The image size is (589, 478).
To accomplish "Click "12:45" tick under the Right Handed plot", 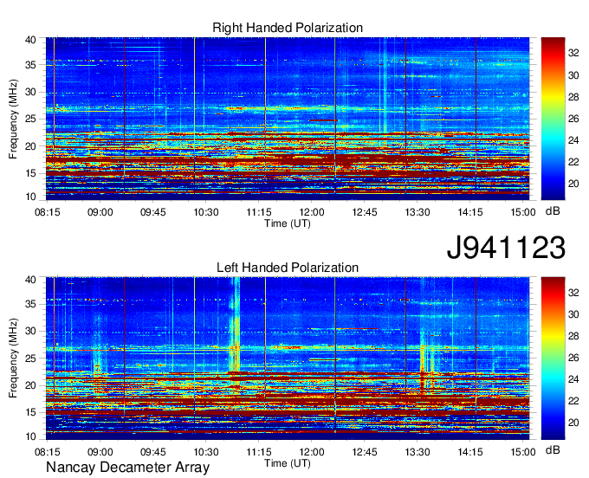I will pos(365,212).
